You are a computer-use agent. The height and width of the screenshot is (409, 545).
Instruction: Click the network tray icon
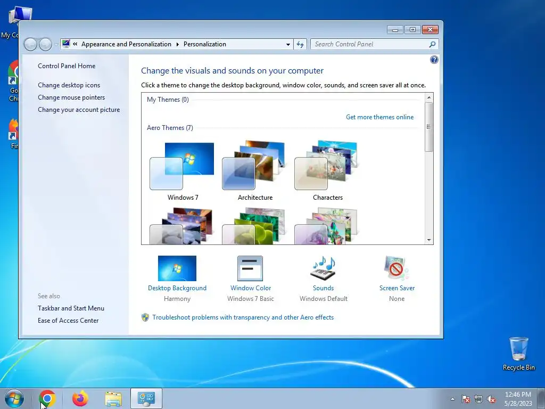pos(478,399)
